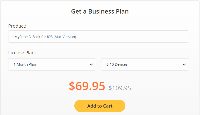
Task: Click the Product name field
Action: pyautogui.click(x=99, y=37)
